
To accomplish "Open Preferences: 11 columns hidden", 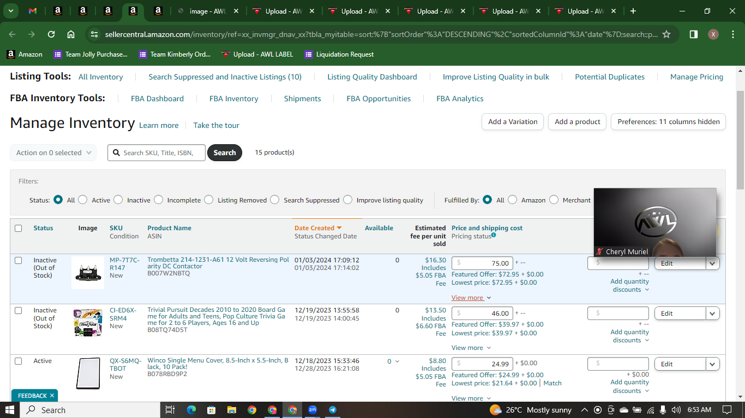I will [x=669, y=122].
